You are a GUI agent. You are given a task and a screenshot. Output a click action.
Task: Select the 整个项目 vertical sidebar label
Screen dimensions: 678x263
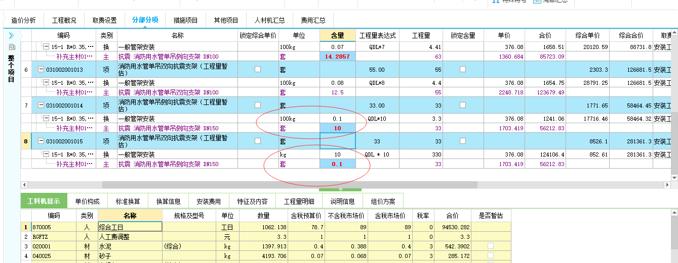coord(11,69)
